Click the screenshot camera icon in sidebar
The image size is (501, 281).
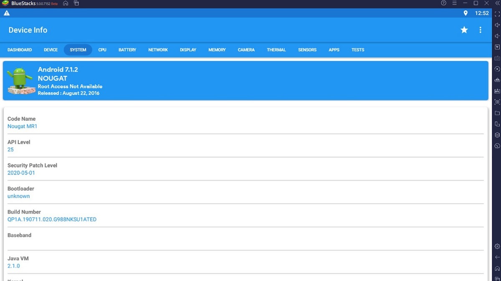(497, 102)
